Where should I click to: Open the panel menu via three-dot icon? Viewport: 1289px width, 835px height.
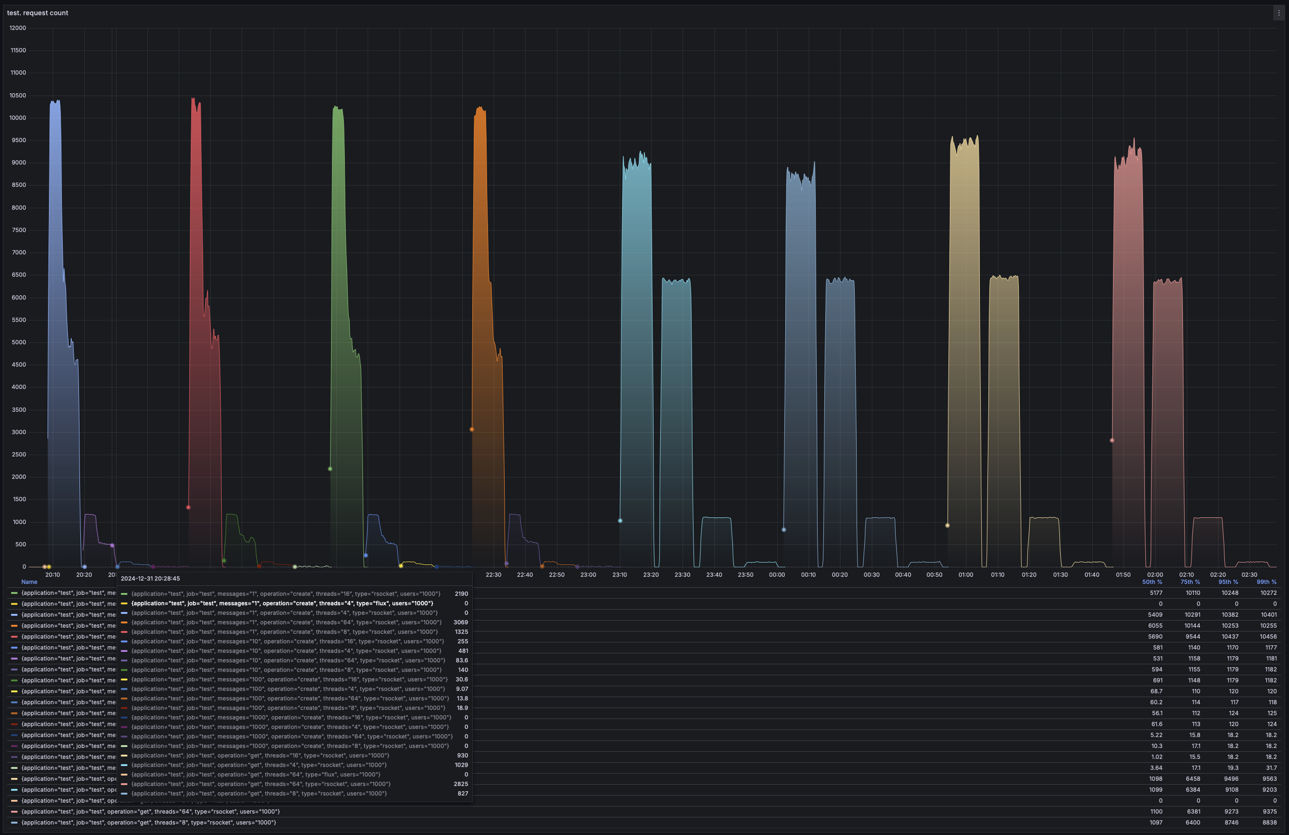1280,12
